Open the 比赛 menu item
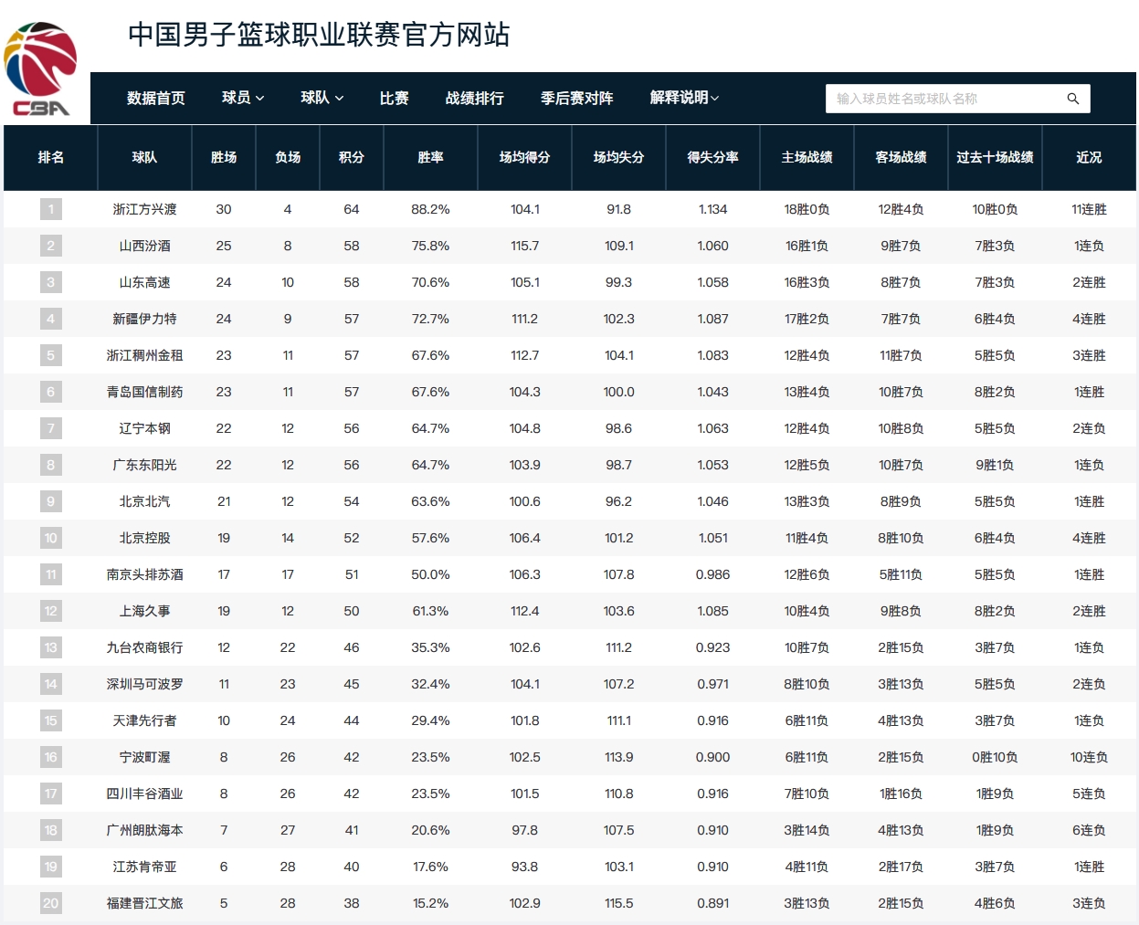Image resolution: width=1139 pixels, height=925 pixels. click(394, 98)
